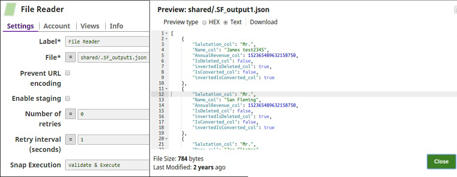The image size is (457, 177).
Task: Click line number 12 in gutter
Action: point(161,95)
